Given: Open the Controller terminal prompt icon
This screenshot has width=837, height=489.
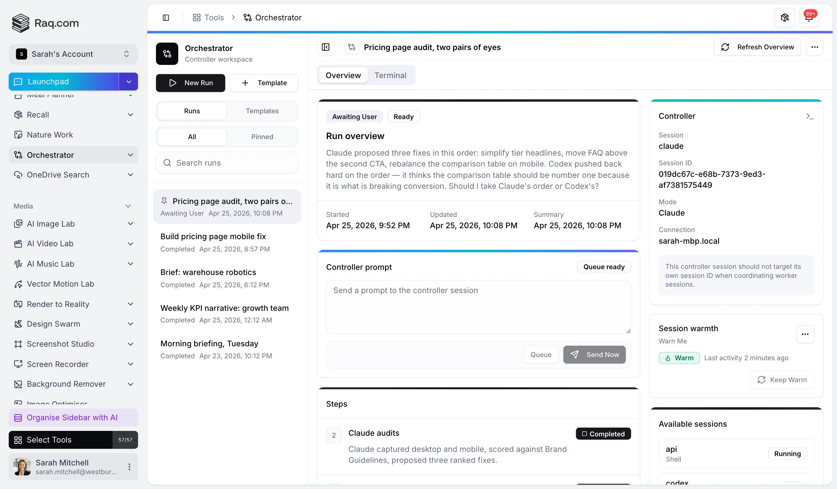Looking at the screenshot, I should click(x=810, y=116).
